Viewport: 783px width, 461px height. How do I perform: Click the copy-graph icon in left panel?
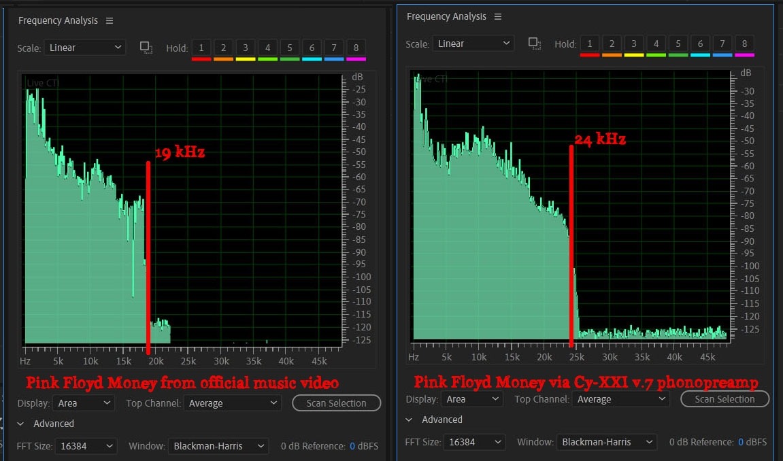146,48
